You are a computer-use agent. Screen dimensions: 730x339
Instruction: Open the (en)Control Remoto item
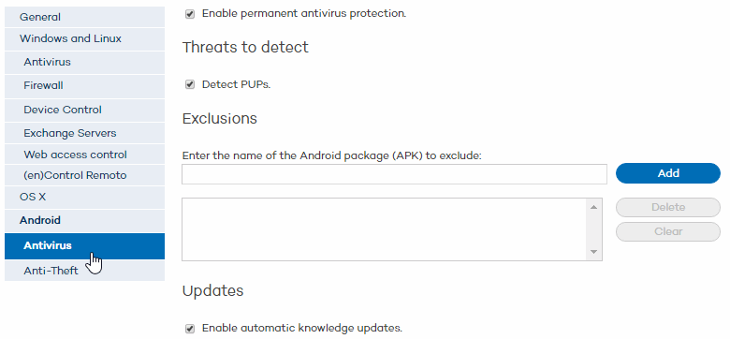click(x=85, y=175)
